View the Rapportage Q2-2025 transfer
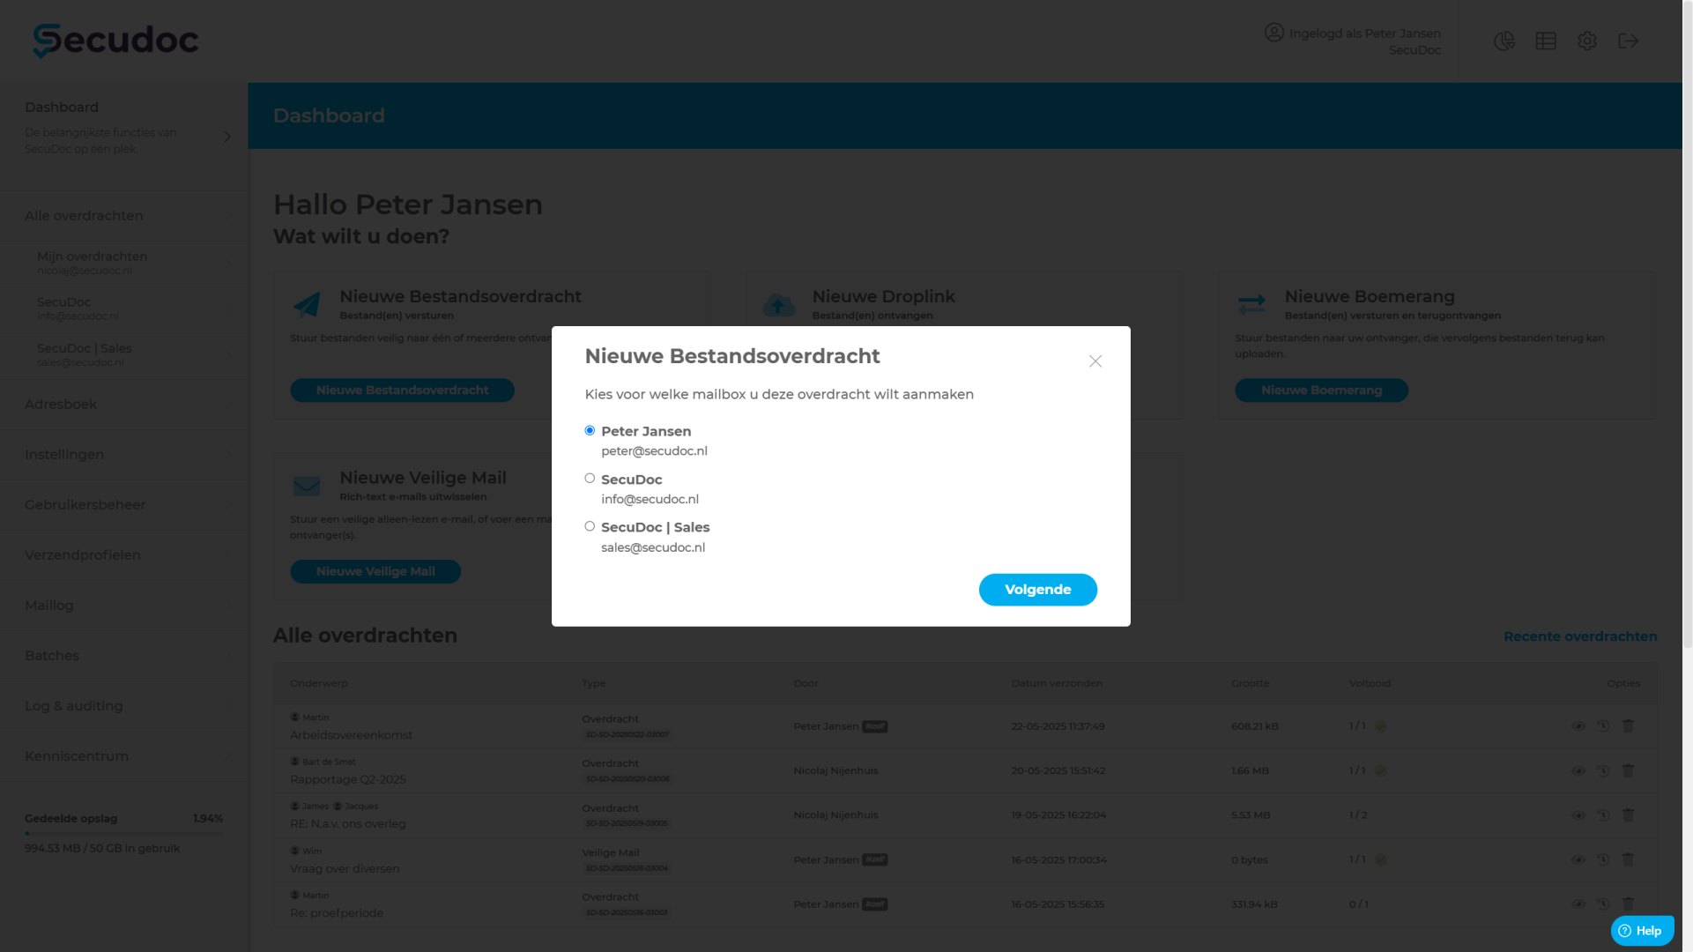Screen dimensions: 1693x952 (x=1578, y=771)
